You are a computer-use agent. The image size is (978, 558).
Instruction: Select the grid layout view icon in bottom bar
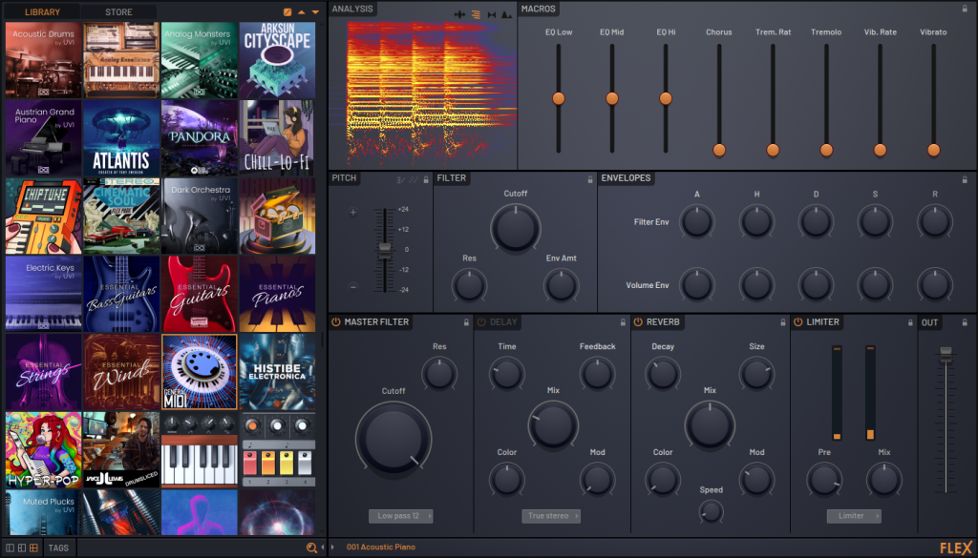tap(33, 548)
